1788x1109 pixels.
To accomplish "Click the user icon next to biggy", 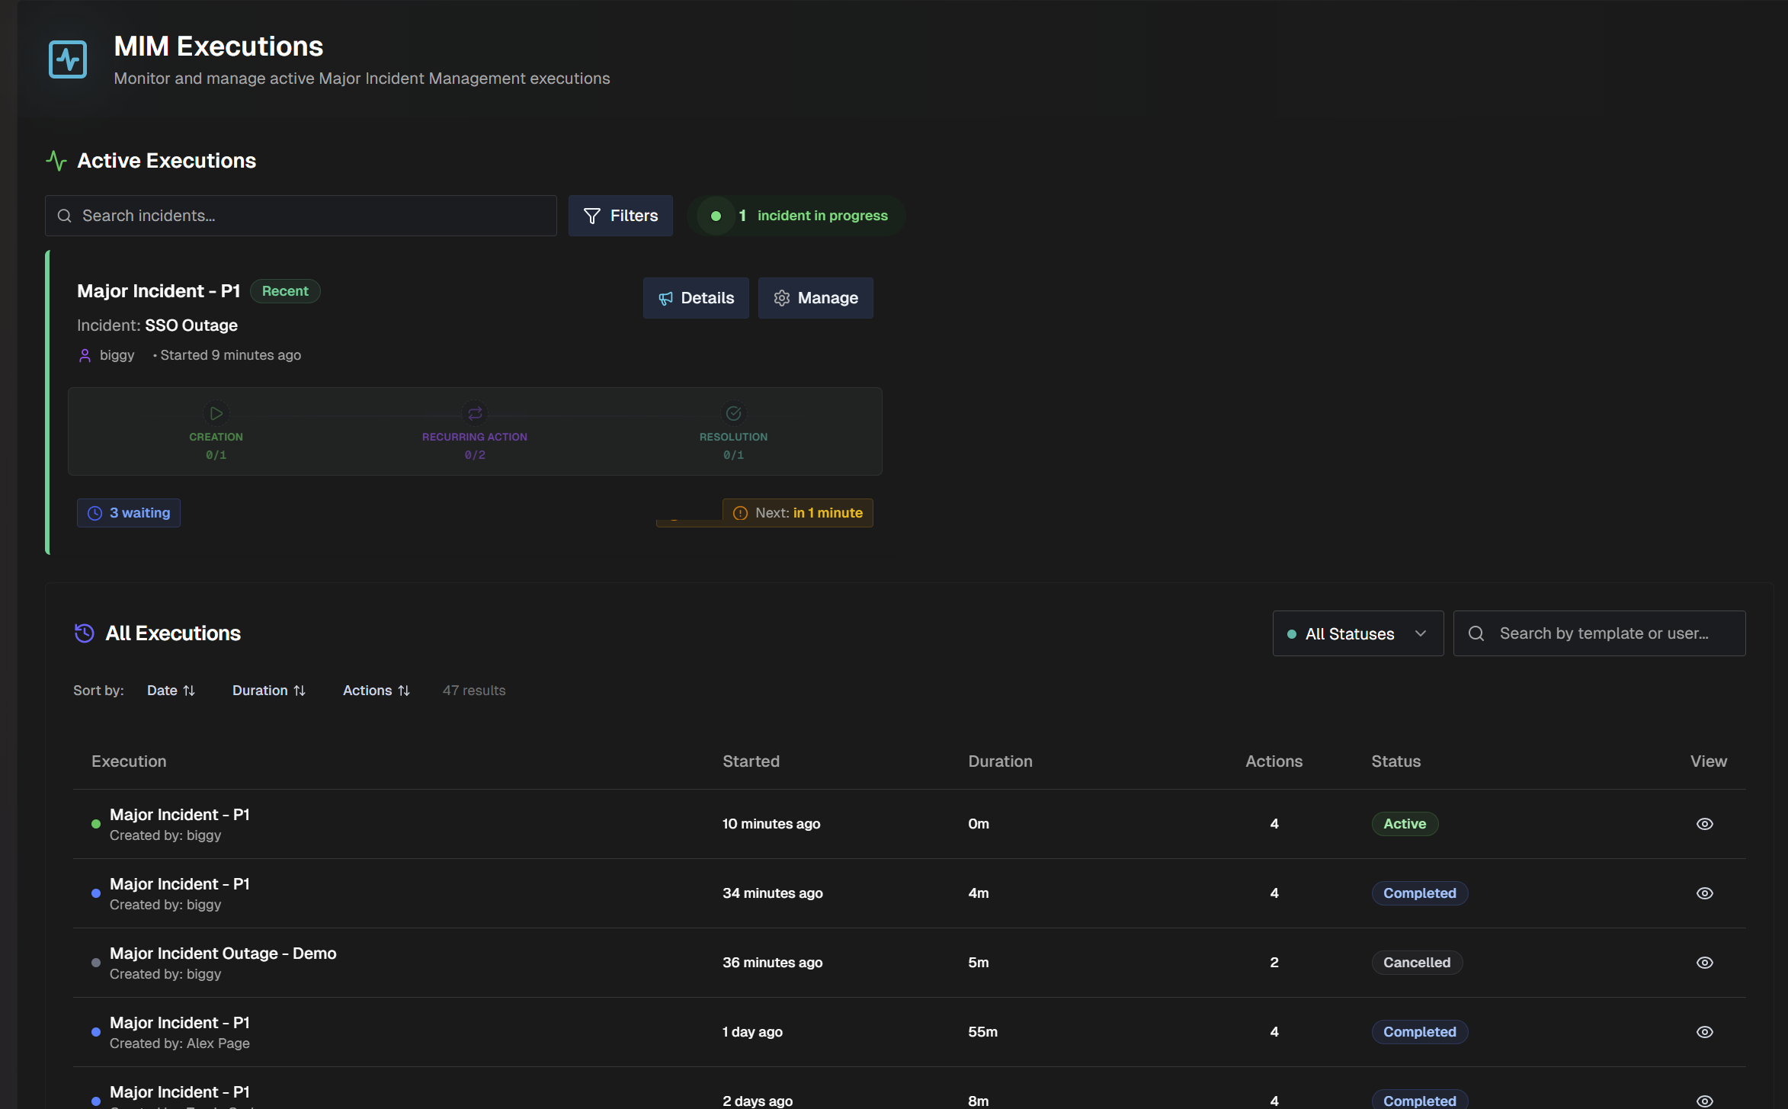I will 85,355.
